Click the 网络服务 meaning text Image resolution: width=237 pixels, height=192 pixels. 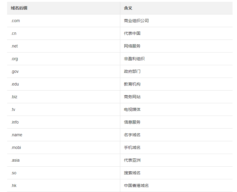[x=132, y=46]
